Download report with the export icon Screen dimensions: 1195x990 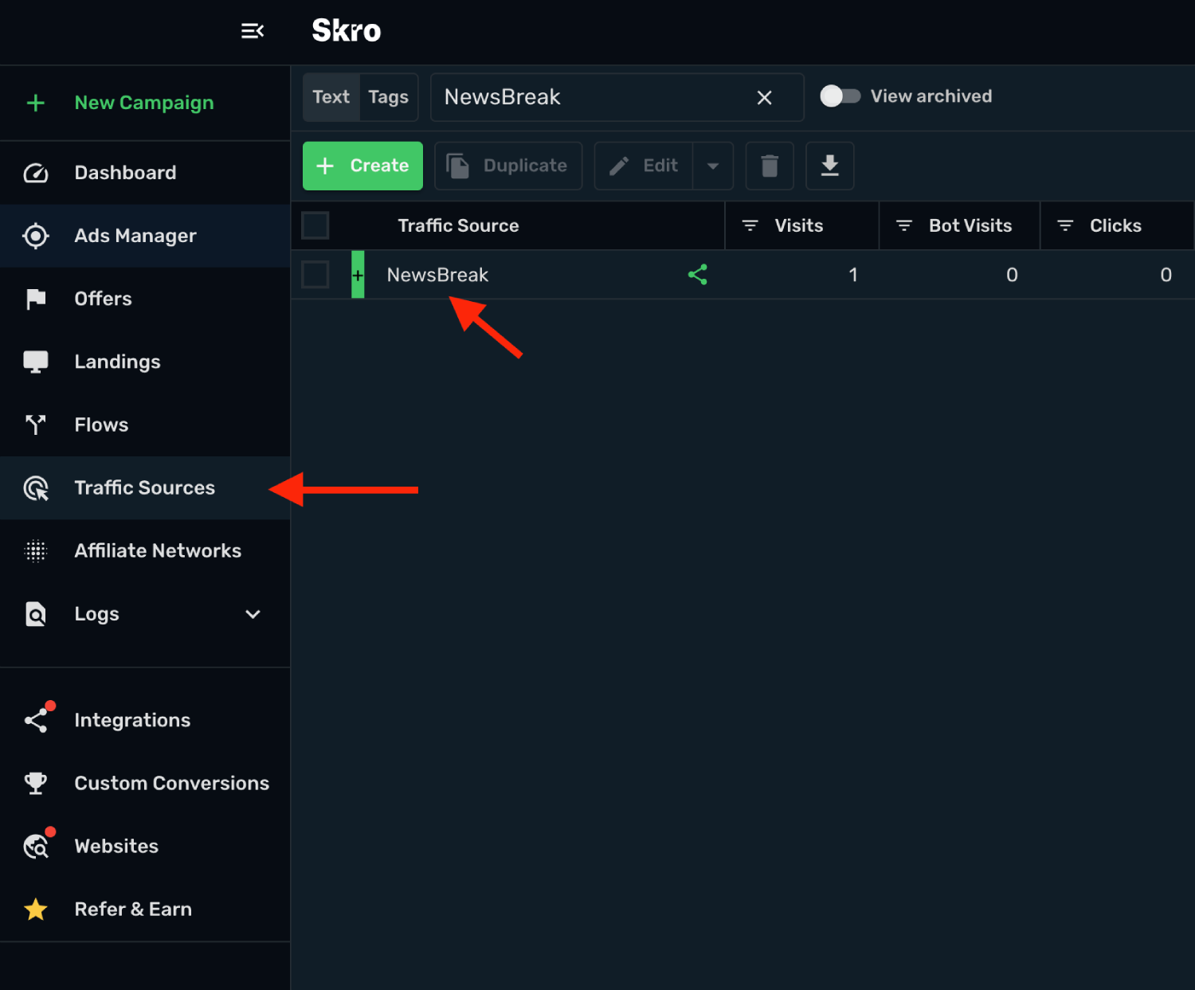pyautogui.click(x=830, y=166)
